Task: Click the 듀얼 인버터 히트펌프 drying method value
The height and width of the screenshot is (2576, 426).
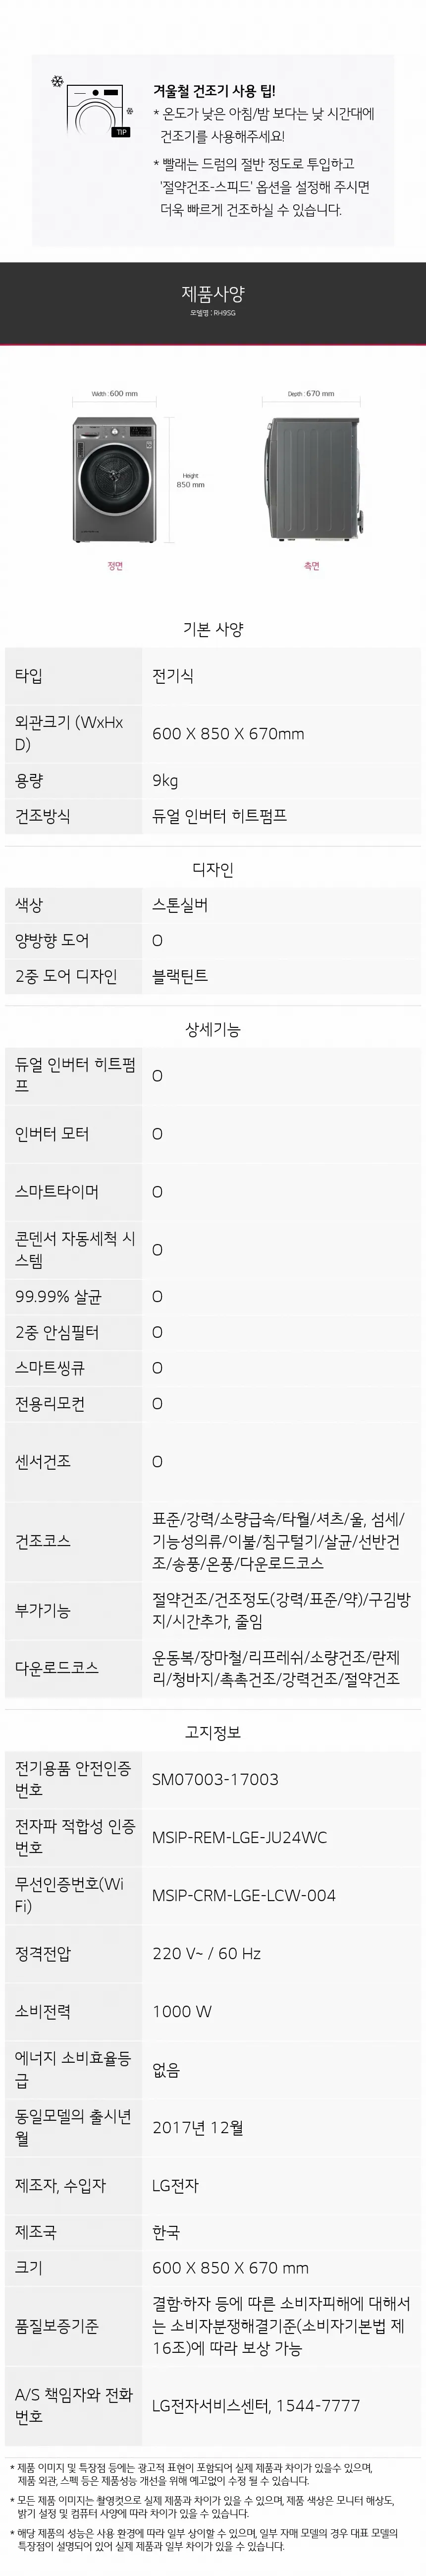Action: [x=219, y=816]
